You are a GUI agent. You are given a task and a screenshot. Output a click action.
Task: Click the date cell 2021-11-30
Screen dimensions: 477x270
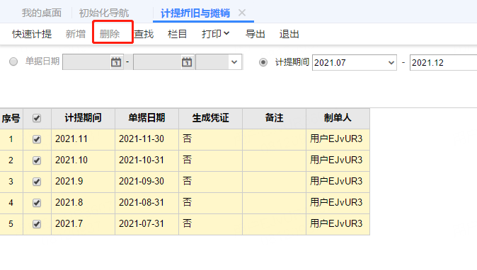[146, 139]
